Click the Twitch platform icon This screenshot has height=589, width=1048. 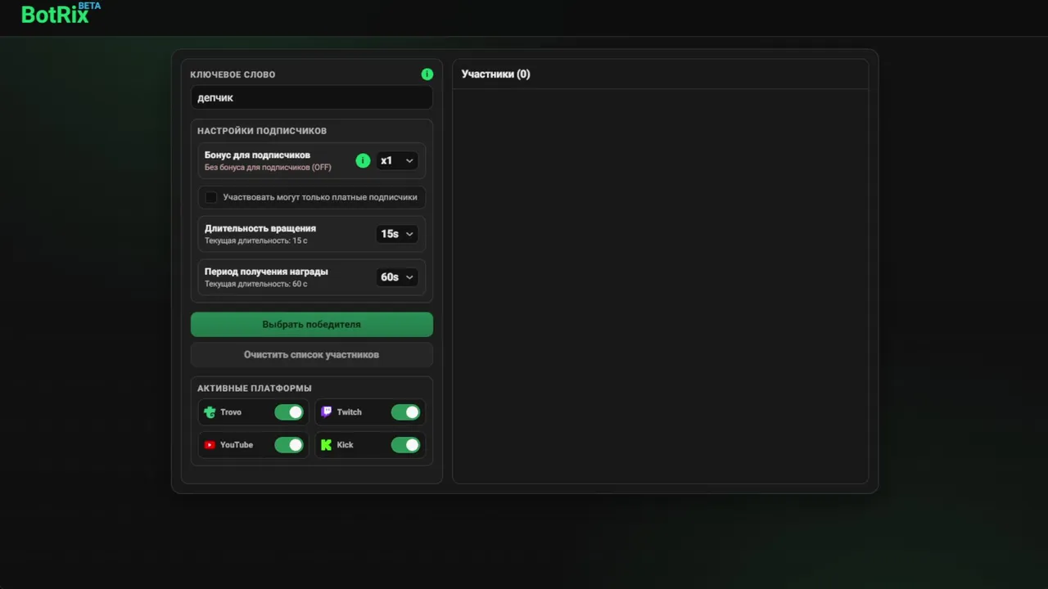(x=327, y=412)
